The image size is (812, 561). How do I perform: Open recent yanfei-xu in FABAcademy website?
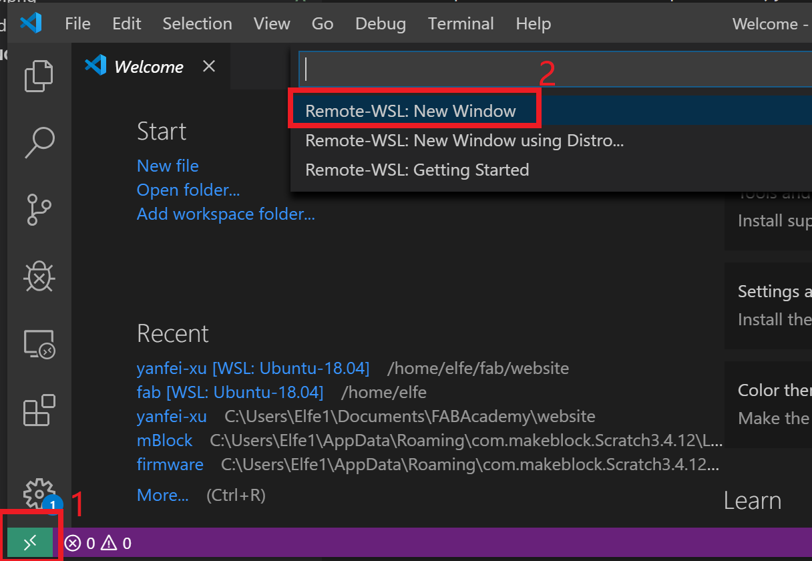point(172,416)
